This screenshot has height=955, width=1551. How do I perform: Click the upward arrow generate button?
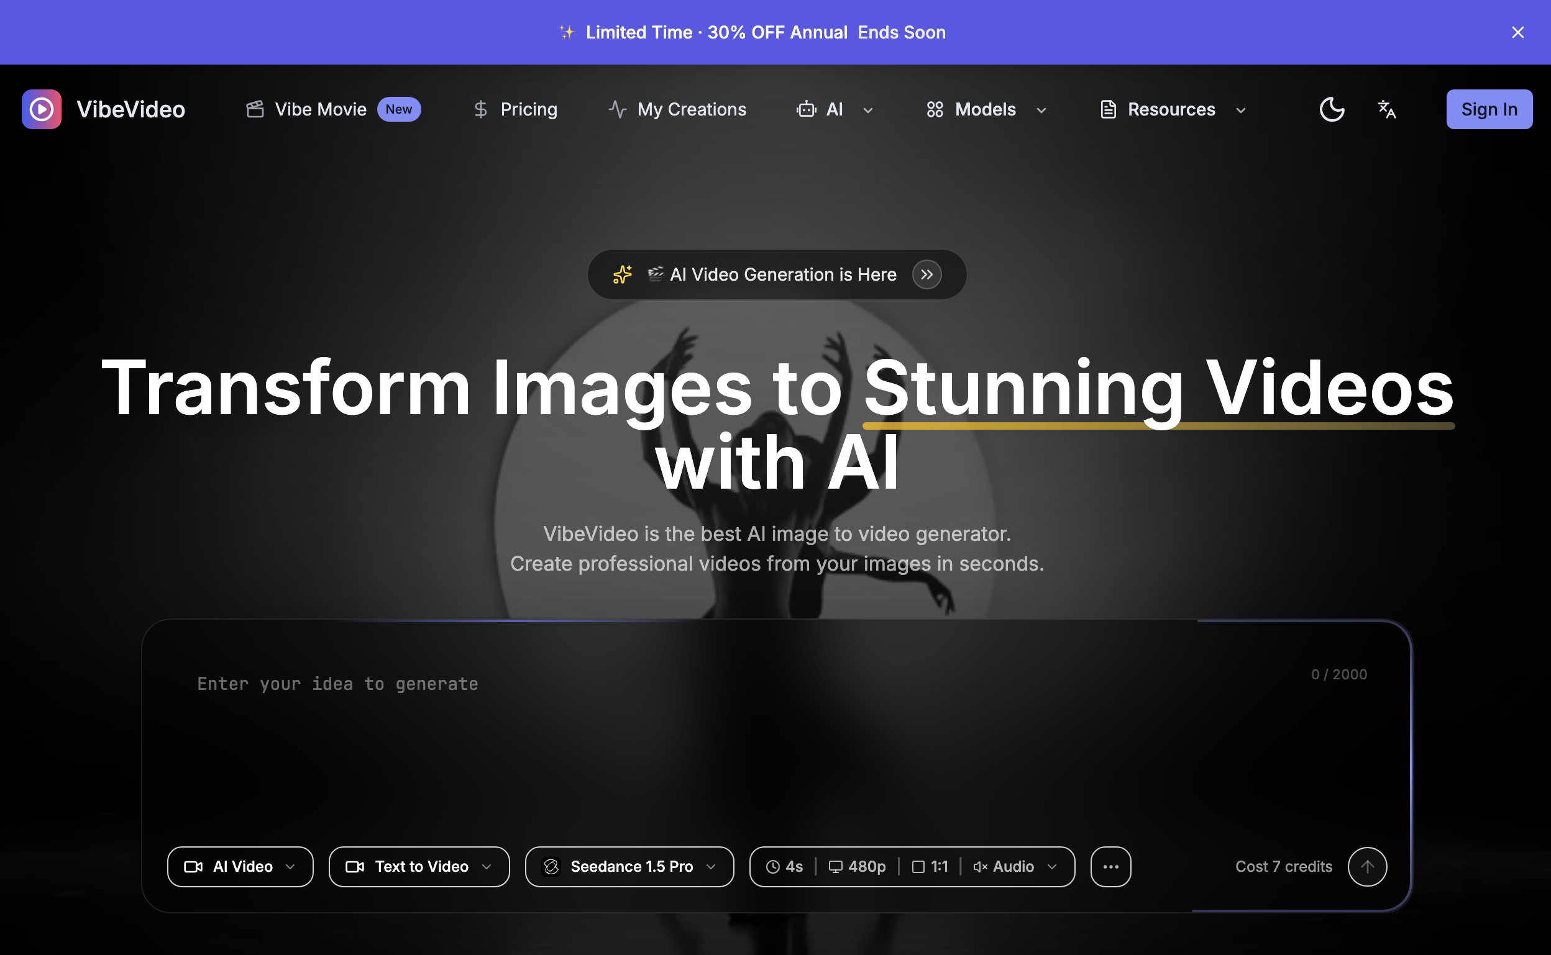[1367, 866]
